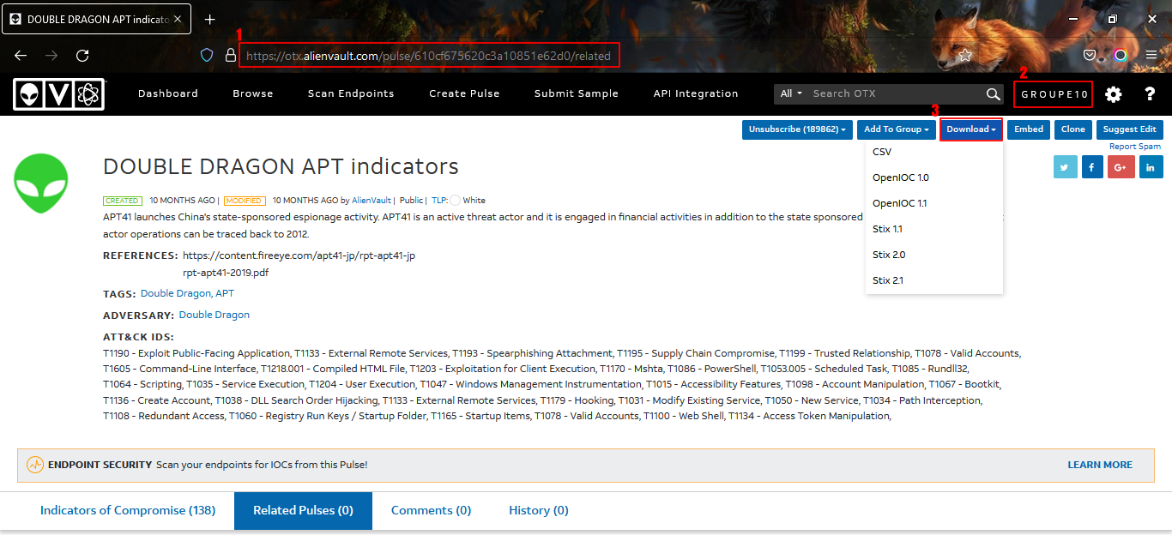Select Stix 2.1 download format

point(887,280)
